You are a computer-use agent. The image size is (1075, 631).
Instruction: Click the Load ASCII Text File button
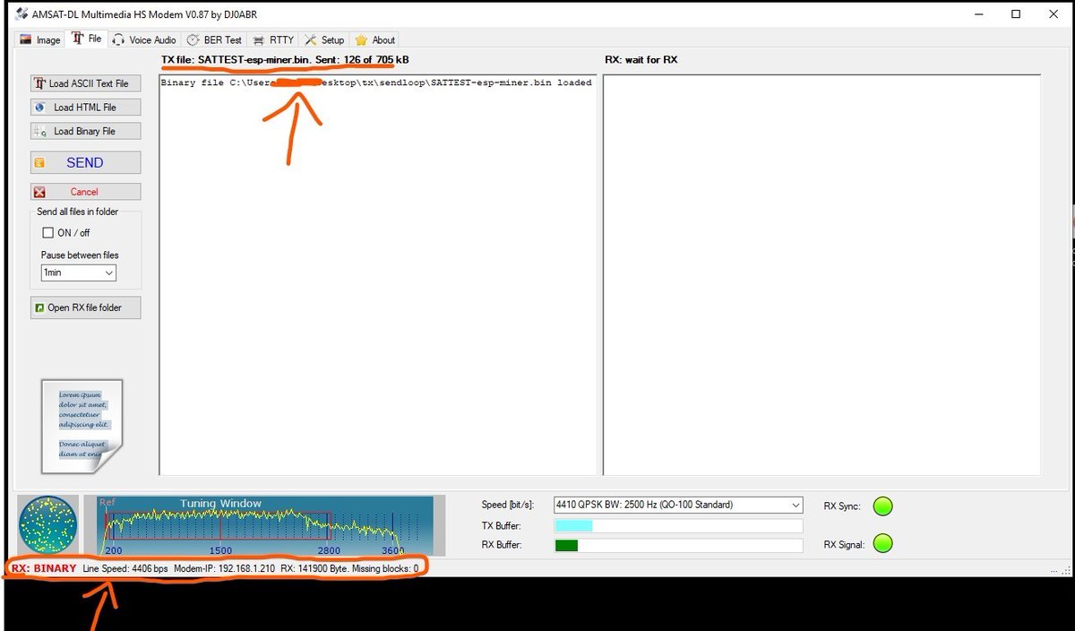(85, 83)
